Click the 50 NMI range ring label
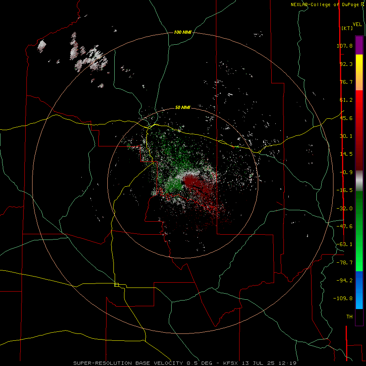This screenshot has height=366, width=366. point(183,107)
